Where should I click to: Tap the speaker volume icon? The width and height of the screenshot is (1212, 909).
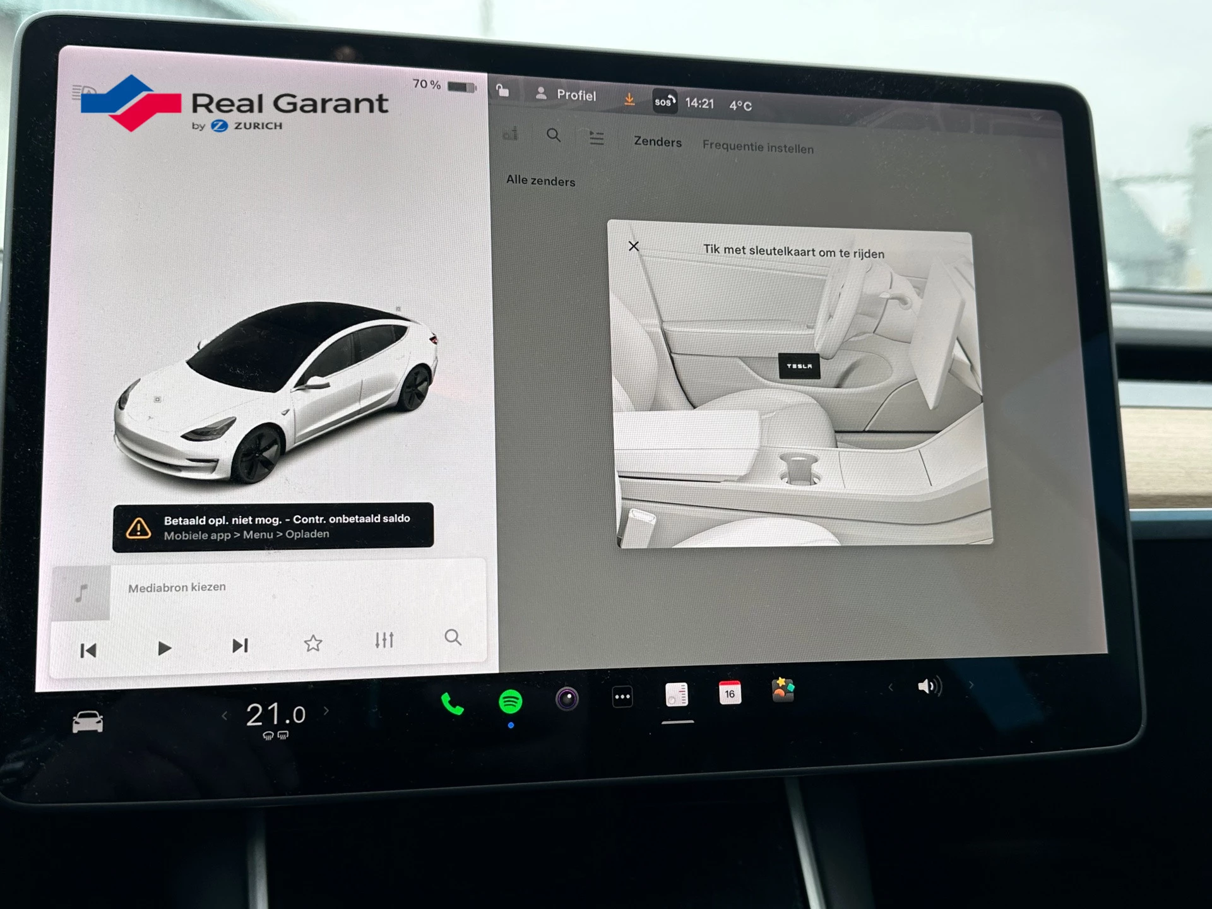tap(929, 686)
